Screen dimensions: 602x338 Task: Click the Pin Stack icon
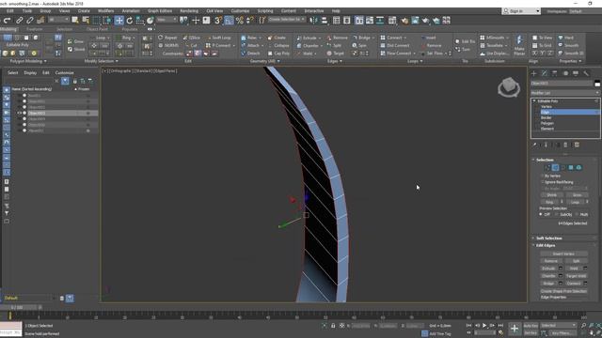pyautogui.click(x=534, y=145)
